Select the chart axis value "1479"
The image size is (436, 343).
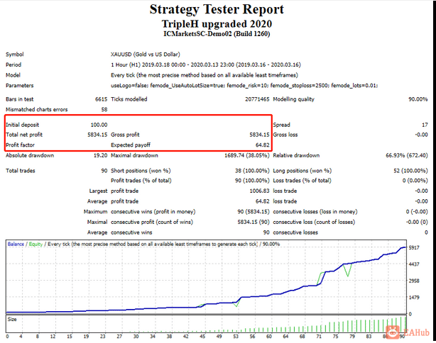[414, 298]
